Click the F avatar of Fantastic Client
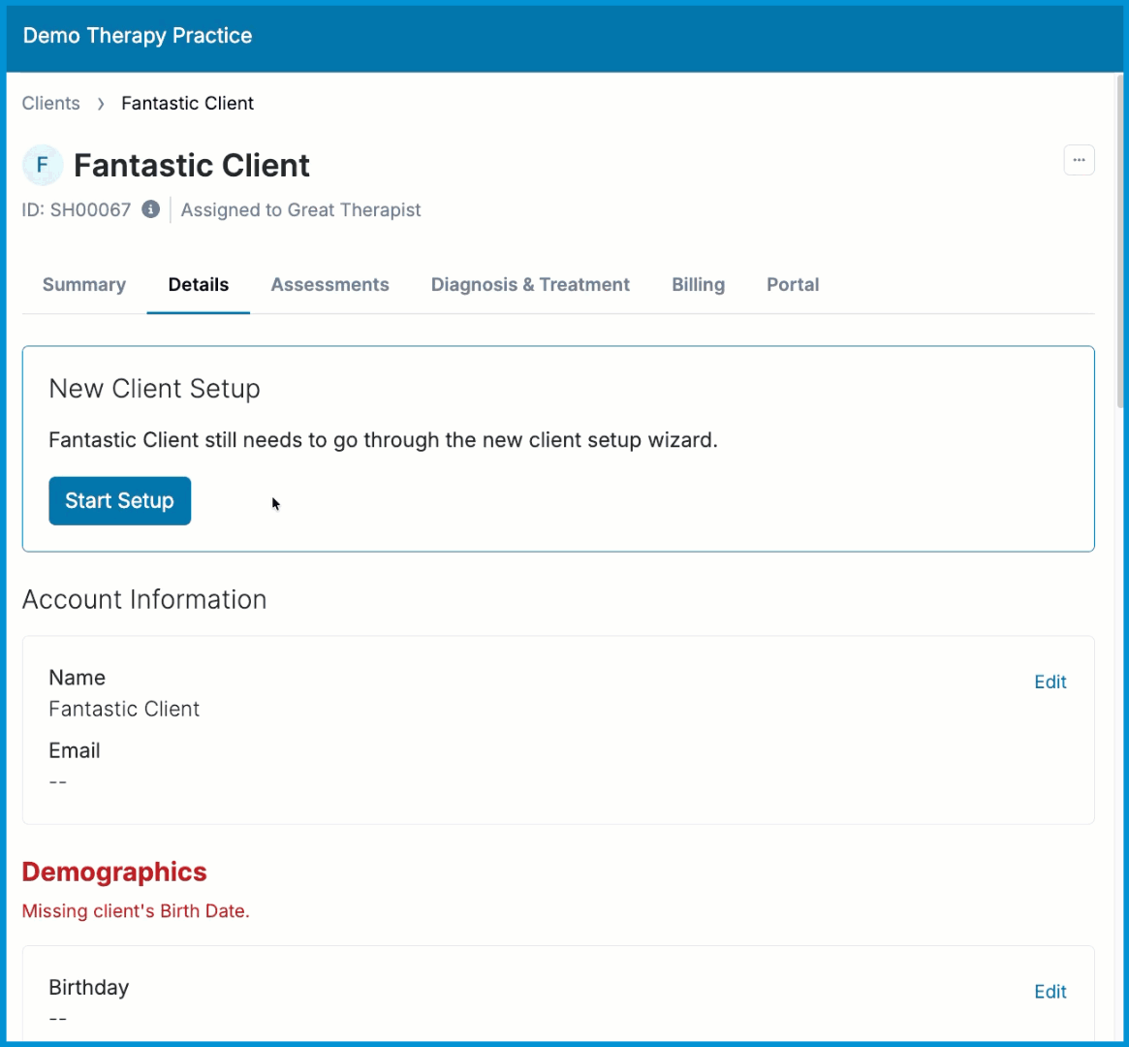The width and height of the screenshot is (1129, 1047). pos(43,165)
